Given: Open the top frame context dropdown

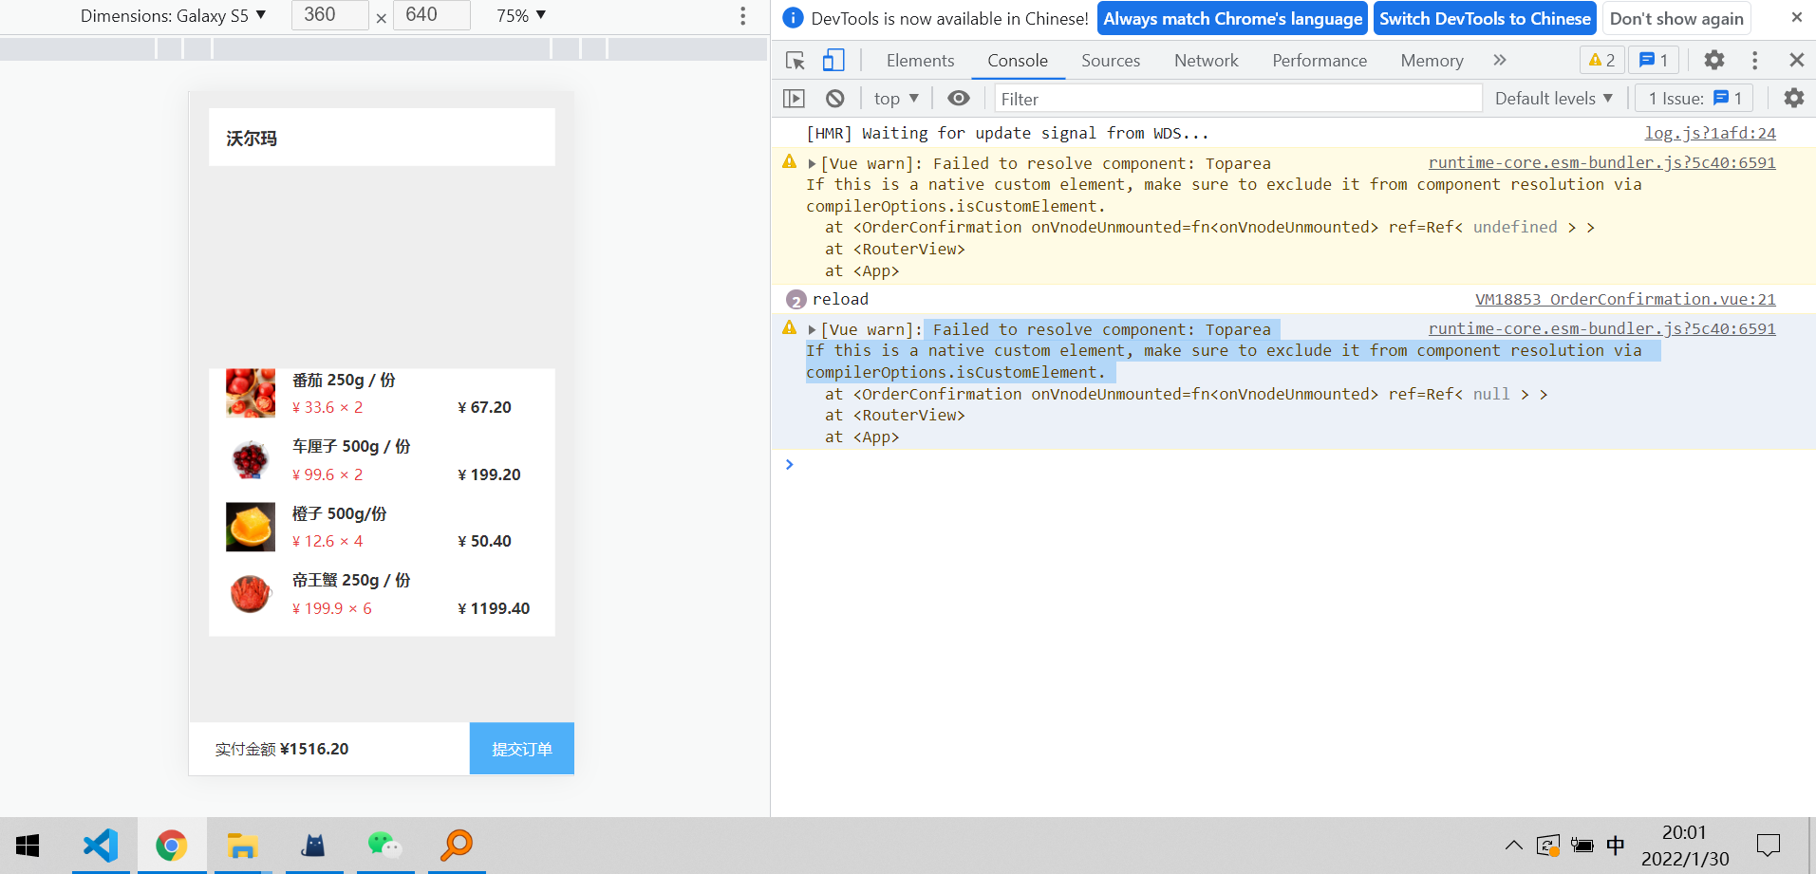Looking at the screenshot, I should point(893,98).
